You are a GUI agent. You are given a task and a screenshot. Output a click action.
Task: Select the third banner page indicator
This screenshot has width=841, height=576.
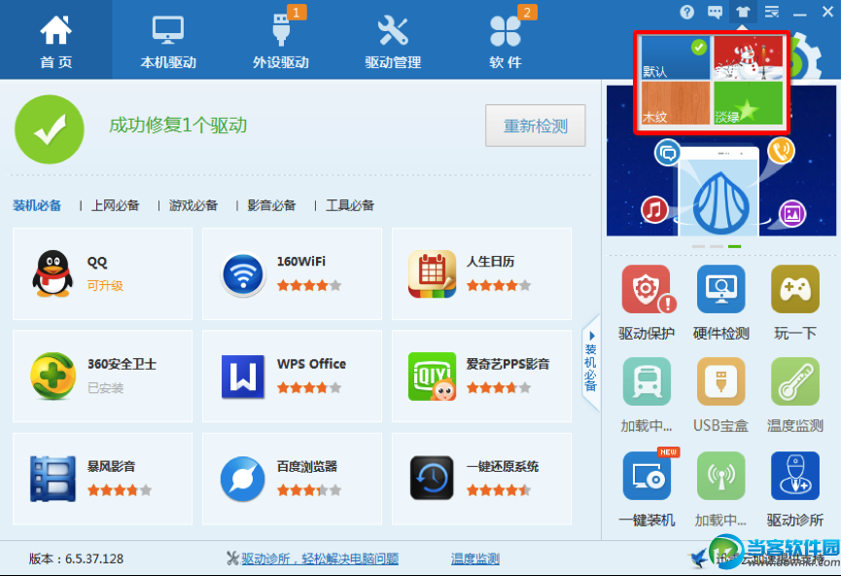click(x=735, y=246)
